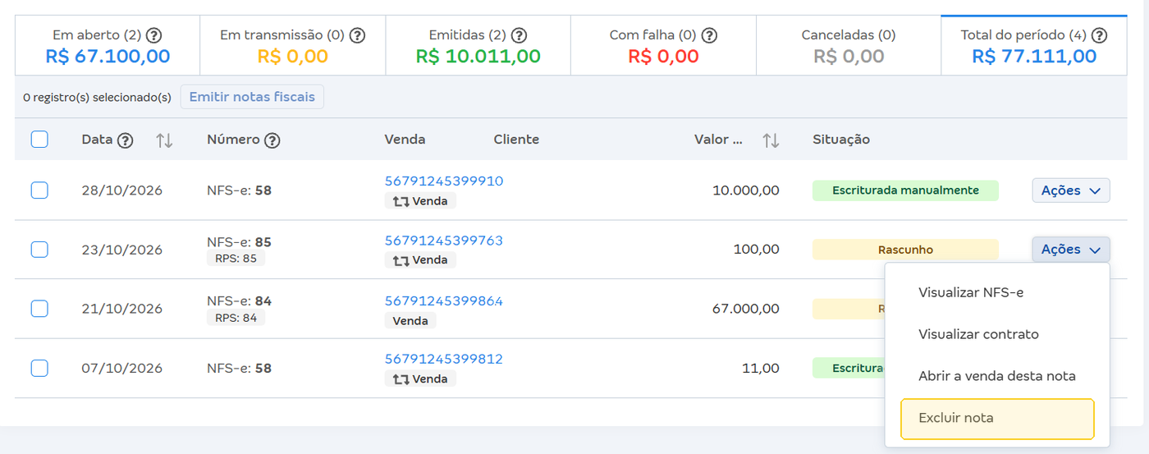The image size is (1149, 454).
Task: Select the Canceladas (0) tab
Action: (x=849, y=45)
